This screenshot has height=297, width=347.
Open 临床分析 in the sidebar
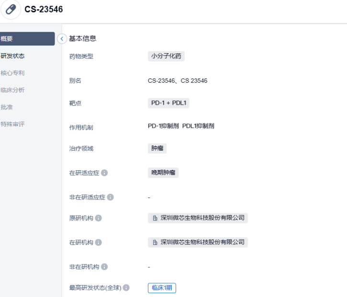pos(13,90)
